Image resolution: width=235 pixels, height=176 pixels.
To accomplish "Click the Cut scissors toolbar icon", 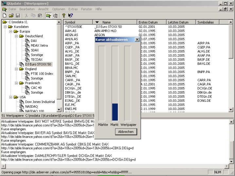I will [27, 15].
